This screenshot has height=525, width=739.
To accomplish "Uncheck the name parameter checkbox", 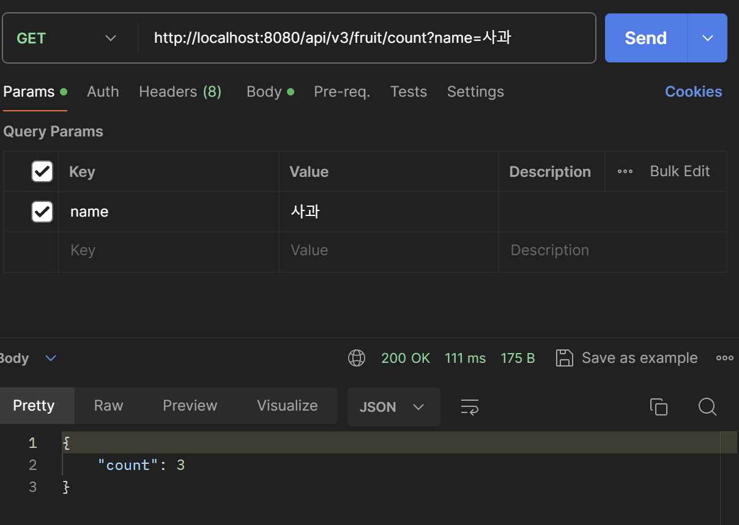I will coord(42,212).
